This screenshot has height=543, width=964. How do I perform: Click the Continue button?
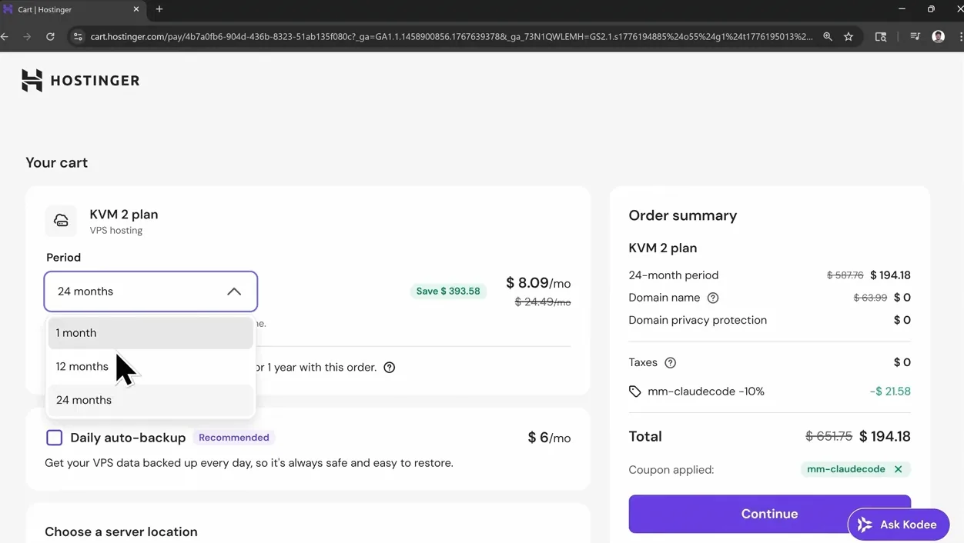(769, 514)
